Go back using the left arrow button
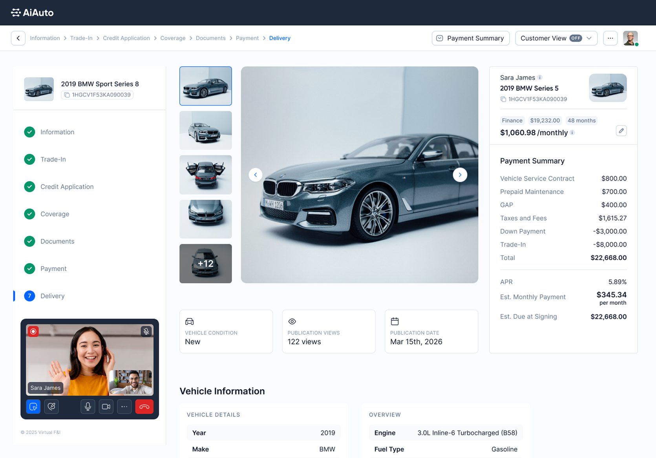The image size is (656, 458). tap(18, 38)
